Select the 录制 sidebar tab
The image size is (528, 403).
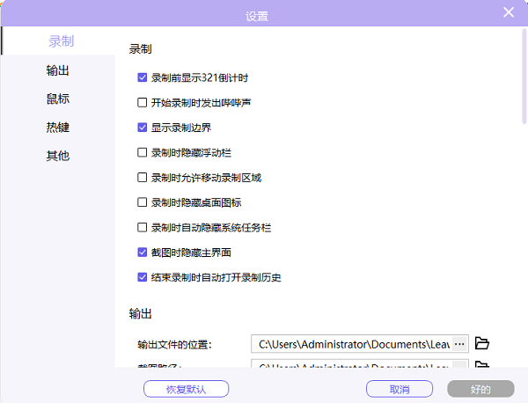pyautogui.click(x=58, y=40)
